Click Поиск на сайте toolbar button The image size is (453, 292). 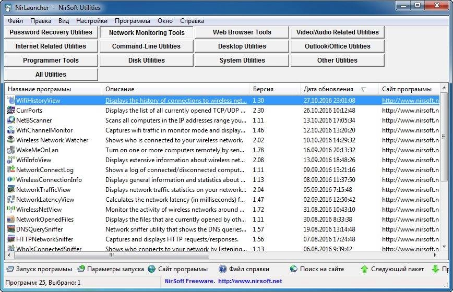(317, 269)
